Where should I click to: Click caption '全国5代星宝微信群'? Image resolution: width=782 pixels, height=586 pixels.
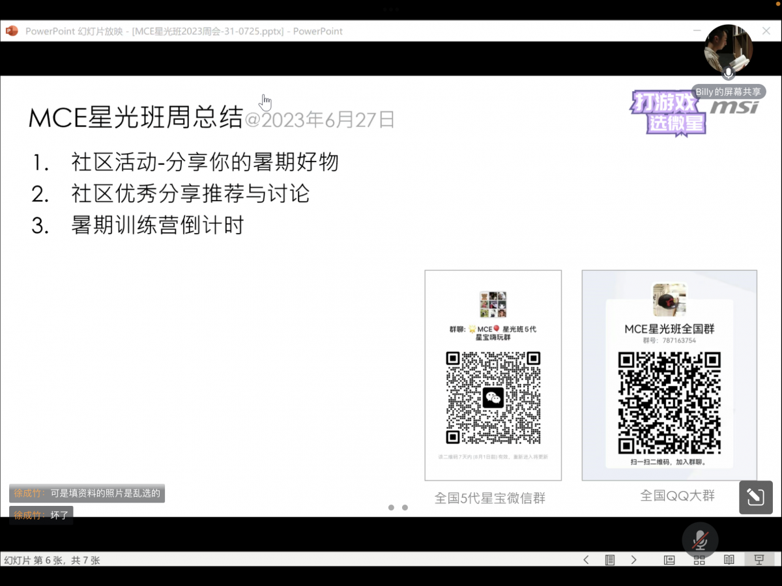[490, 499]
